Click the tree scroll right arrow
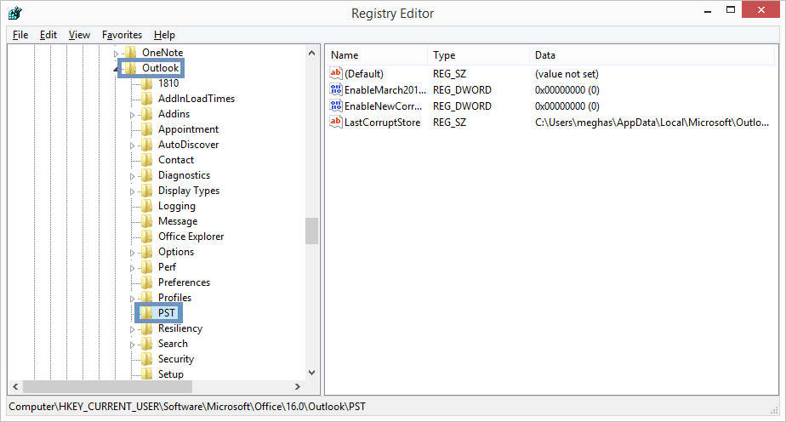The width and height of the screenshot is (786, 422). point(298,386)
